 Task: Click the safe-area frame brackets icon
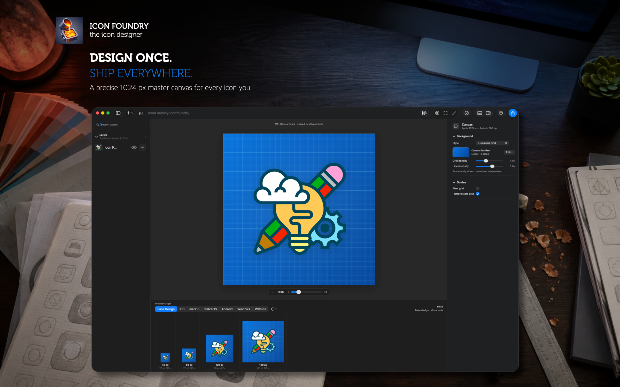point(446,113)
